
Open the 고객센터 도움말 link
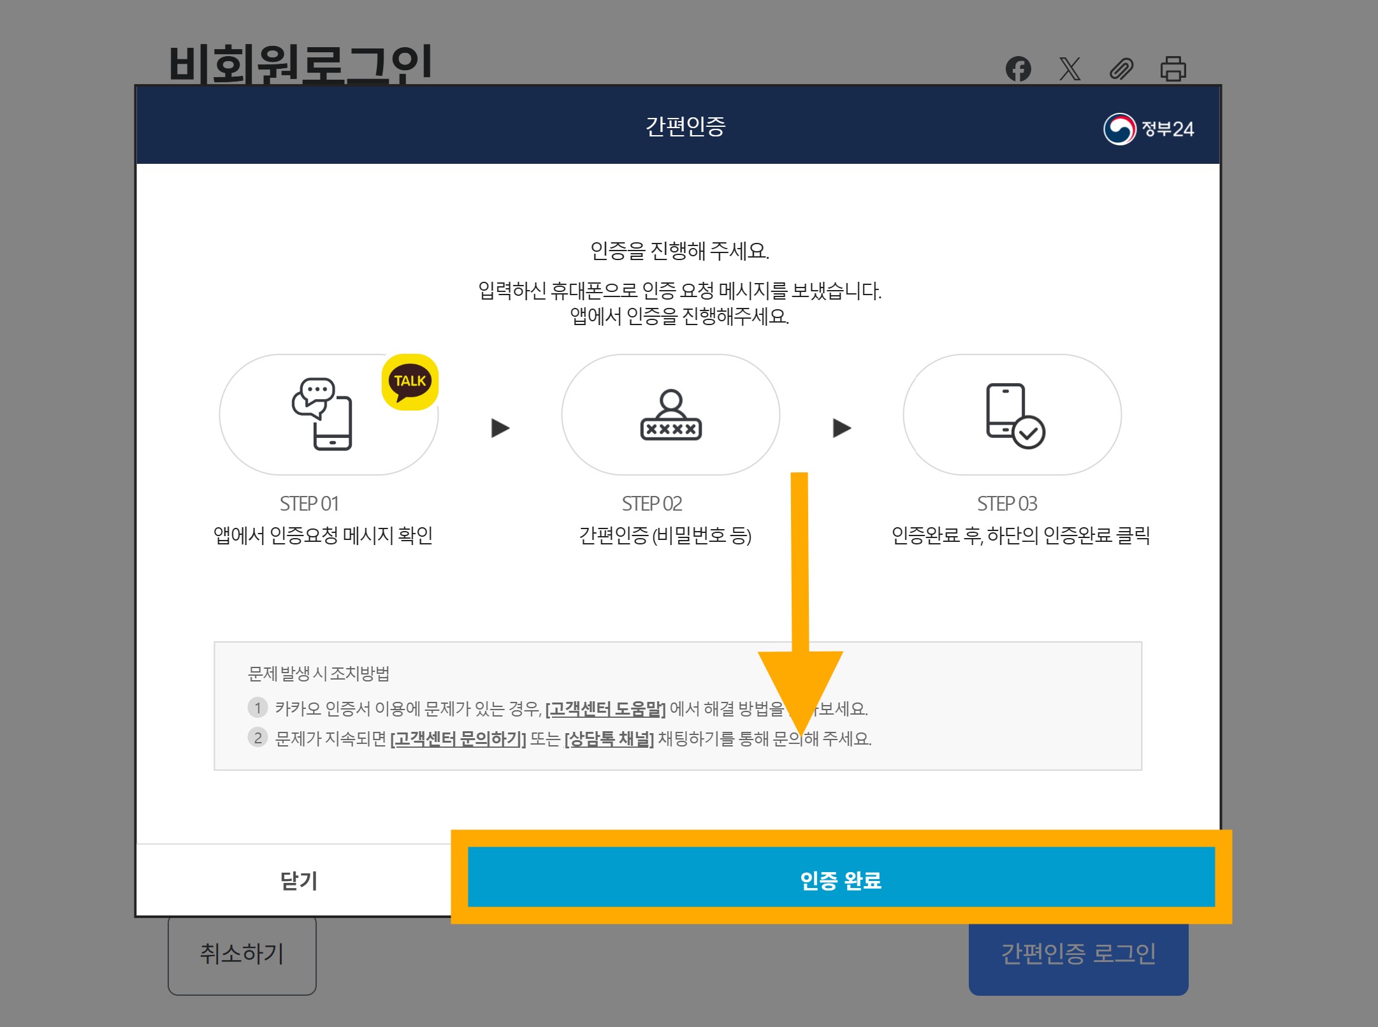point(606,709)
